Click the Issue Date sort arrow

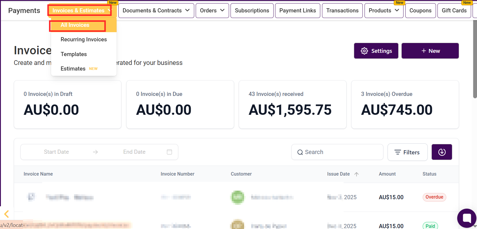357,174
